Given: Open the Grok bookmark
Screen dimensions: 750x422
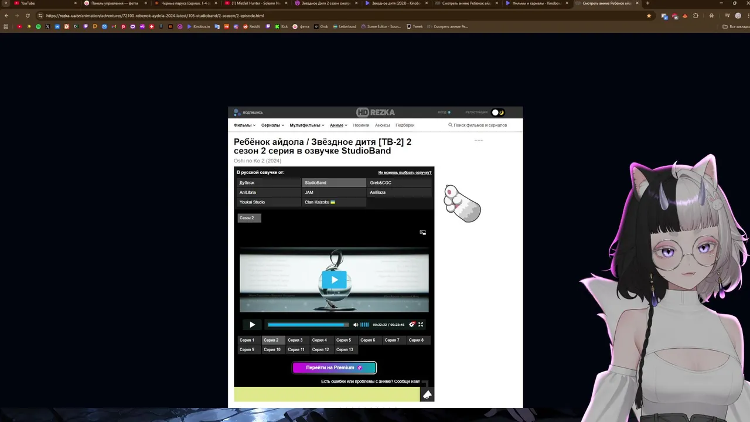Looking at the screenshot, I should tap(321, 26).
